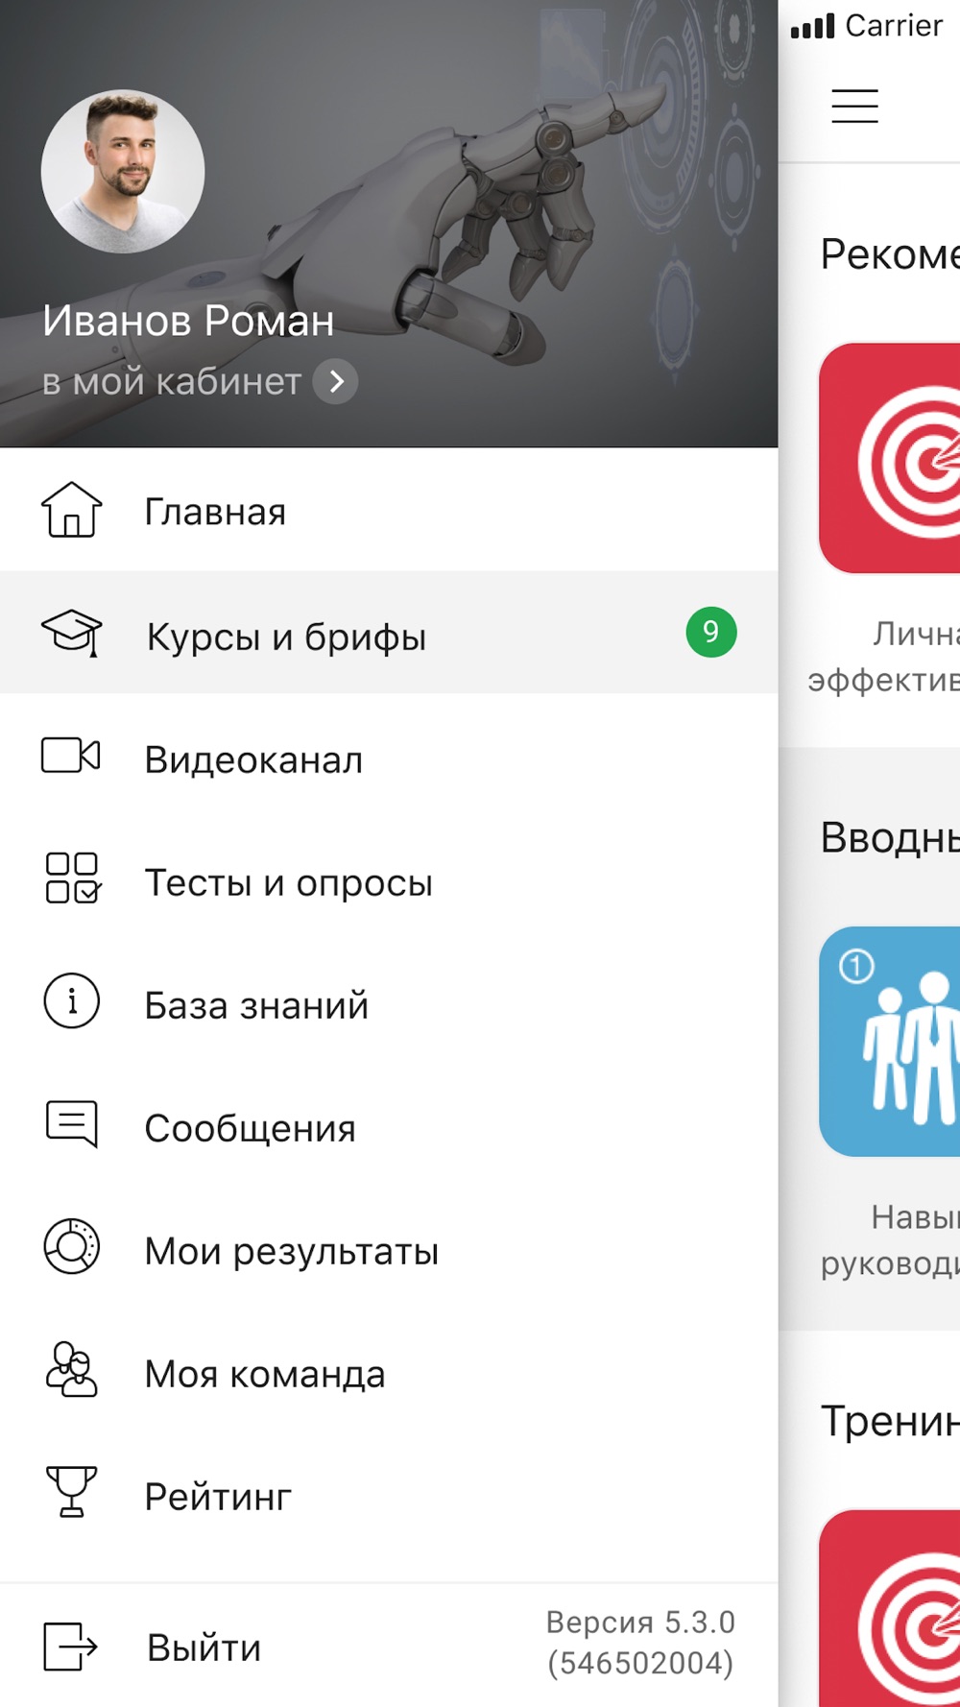Click the Моя команда people icon

point(71,1370)
